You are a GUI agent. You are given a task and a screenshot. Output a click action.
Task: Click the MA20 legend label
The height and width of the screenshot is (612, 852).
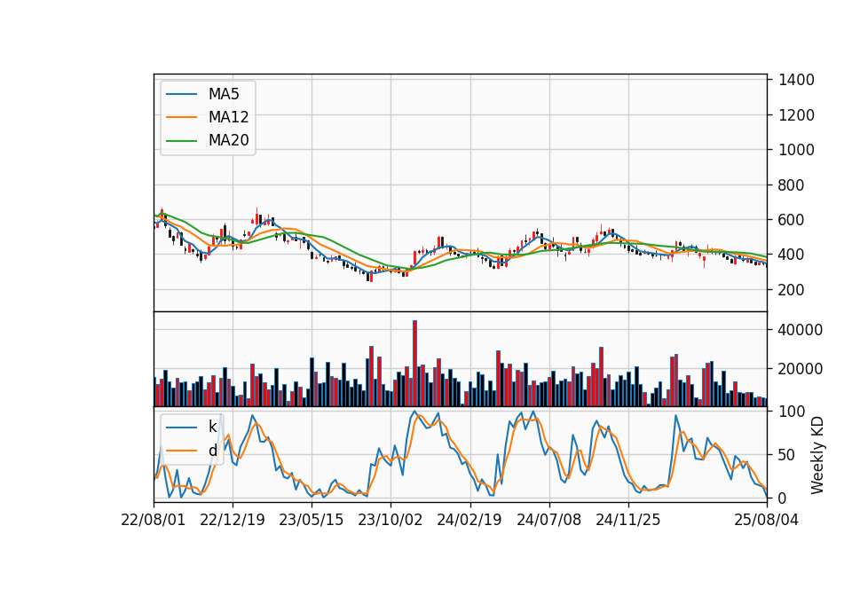pos(228,140)
